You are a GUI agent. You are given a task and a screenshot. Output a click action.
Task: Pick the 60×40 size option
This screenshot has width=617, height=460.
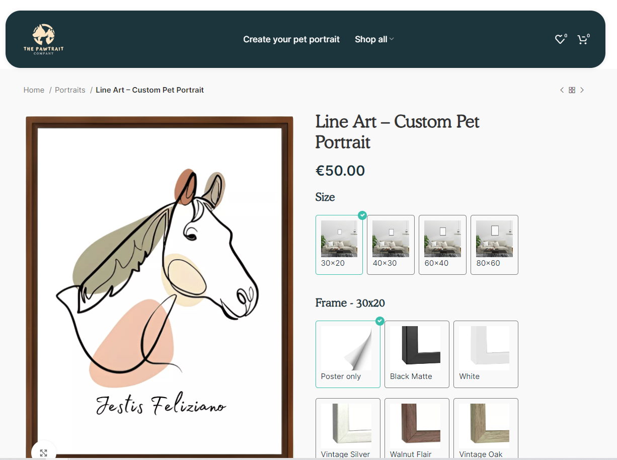coord(442,245)
